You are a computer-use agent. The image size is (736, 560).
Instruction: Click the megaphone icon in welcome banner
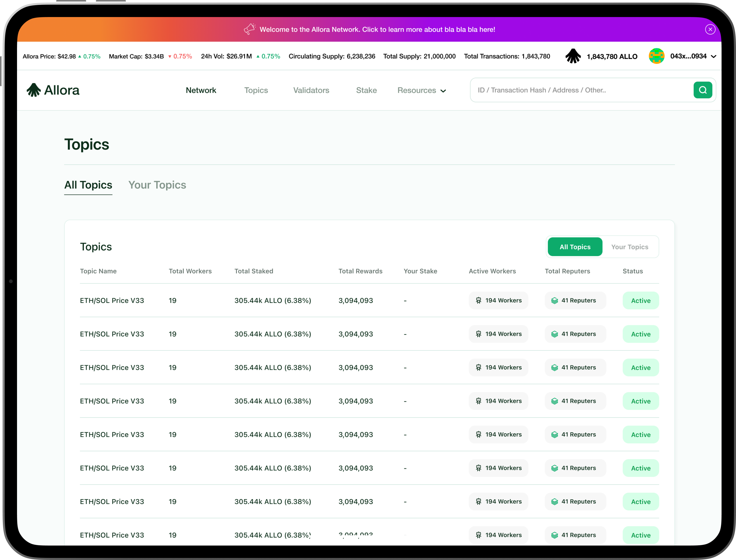click(249, 29)
